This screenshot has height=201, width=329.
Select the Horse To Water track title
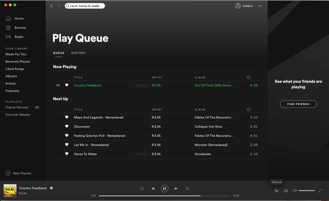tap(85, 154)
